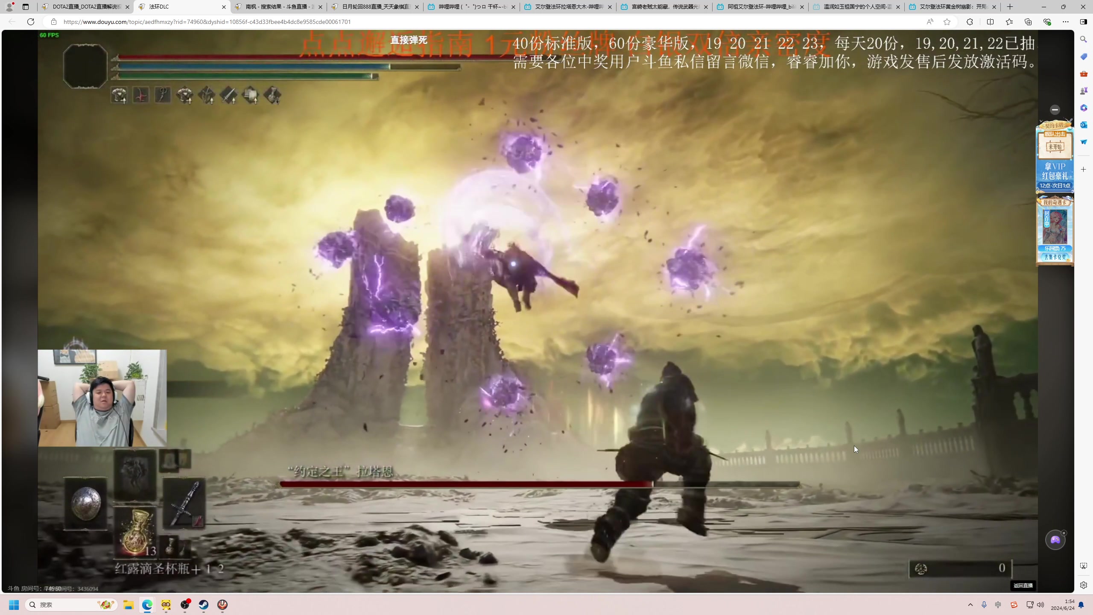
Task: Open the sidebar screenshot tool
Action: (x=1084, y=566)
